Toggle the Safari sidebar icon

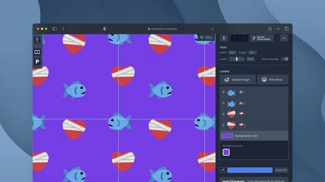(x=54, y=29)
